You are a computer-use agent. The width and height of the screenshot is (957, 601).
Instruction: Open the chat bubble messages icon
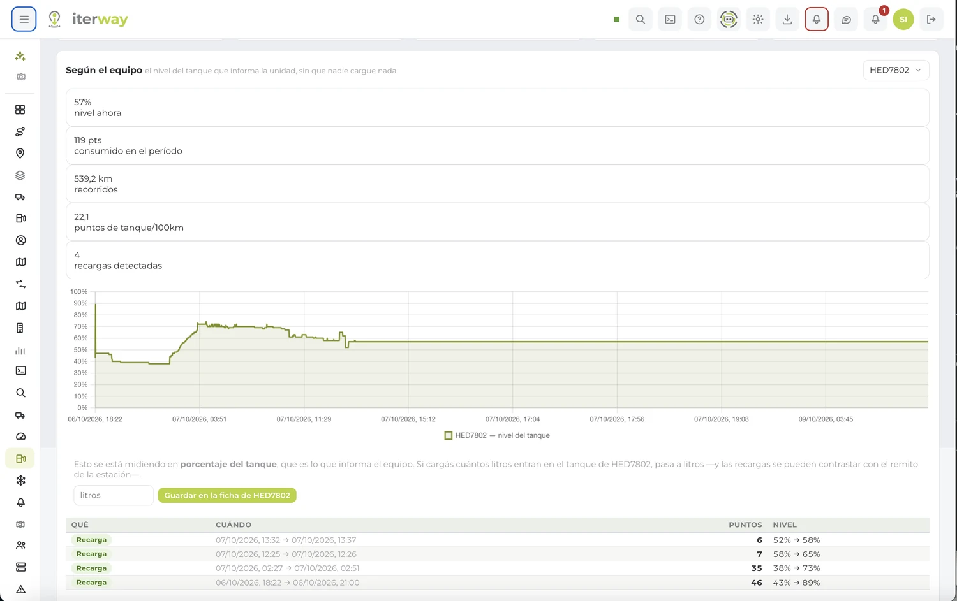pos(846,19)
